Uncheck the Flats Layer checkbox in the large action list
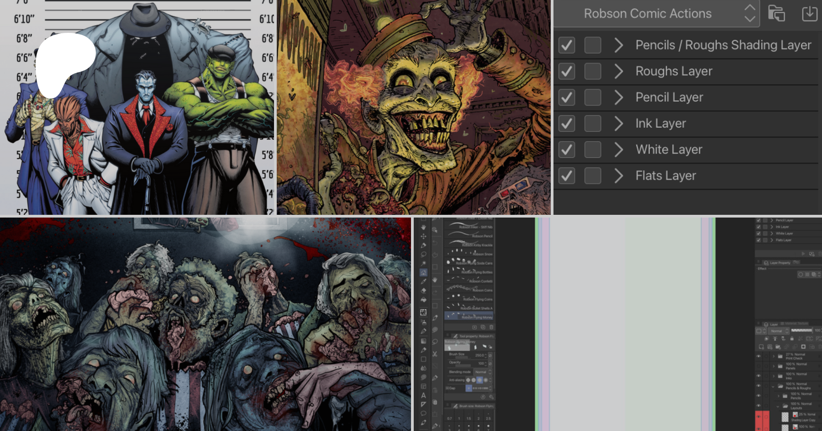Image resolution: width=822 pixels, height=431 pixels. (567, 176)
